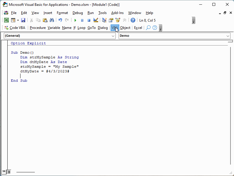Click the Copy icon in the toolbar
Image resolution: width=234 pixels, height=176 pixels.
coord(38,20)
